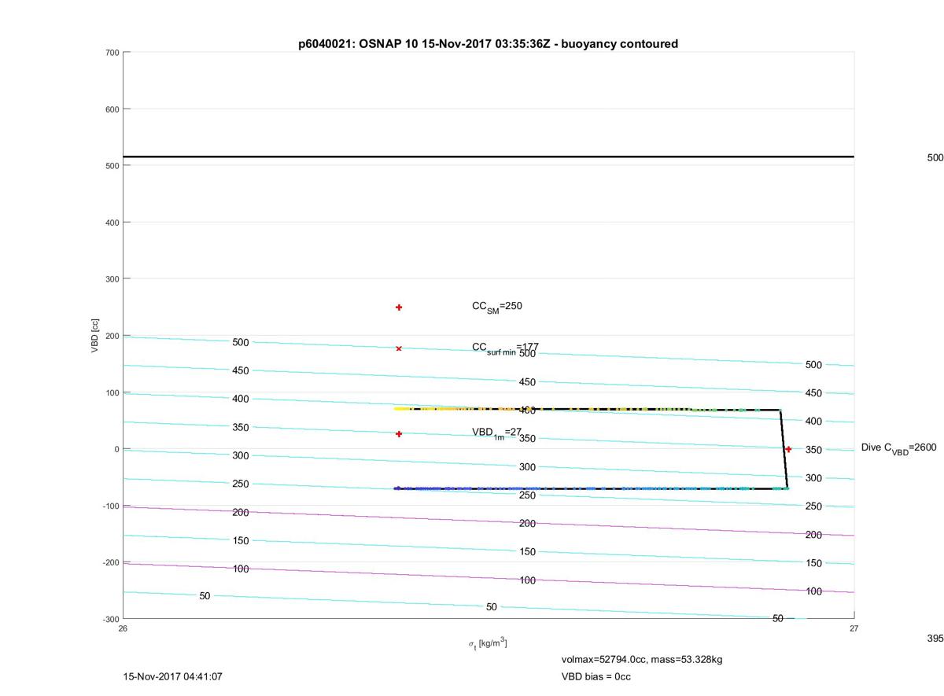
Task: Click the sigma-t [kg/m3] x-axis label
Action: (488, 643)
